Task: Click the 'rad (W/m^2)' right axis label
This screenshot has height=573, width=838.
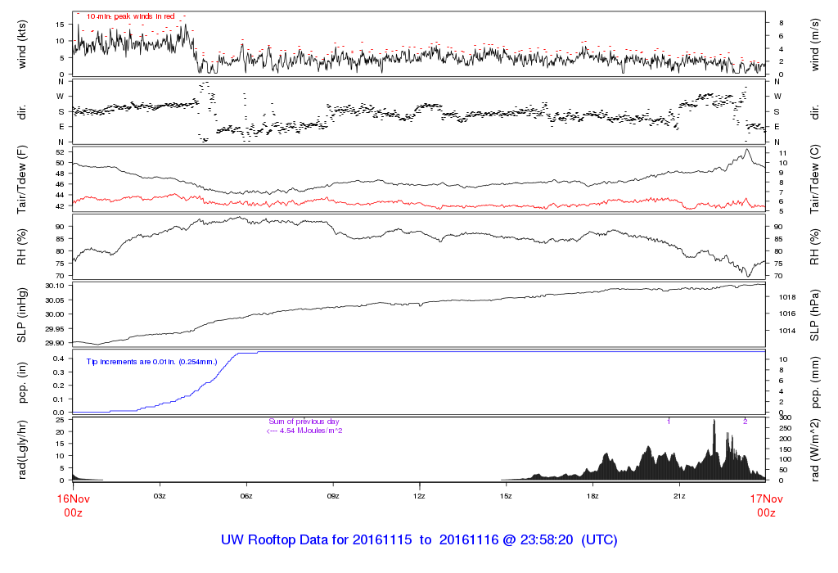Action: (x=815, y=449)
